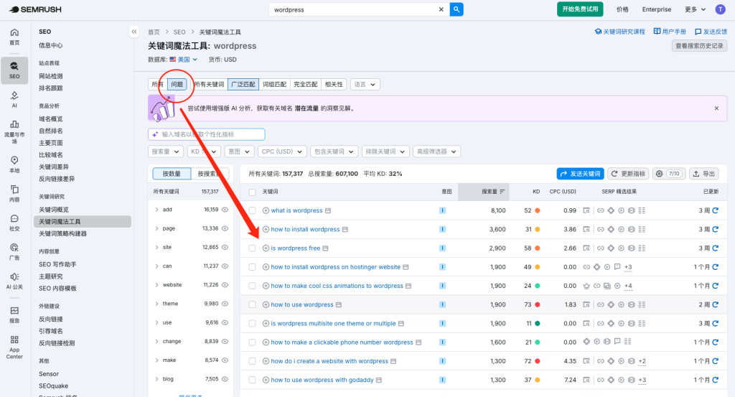The image size is (735, 397).
Task: Open the 搜索量 volume filter dropdown
Action: coord(166,151)
